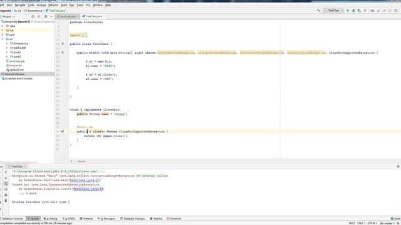Viewport: 401px width, 225px height.
Task: Update project via blue Git arrow
Action: 378,11
